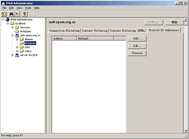The width and height of the screenshot is (189, 139).
Task: Click the Netmask column header
Action: 95,38
